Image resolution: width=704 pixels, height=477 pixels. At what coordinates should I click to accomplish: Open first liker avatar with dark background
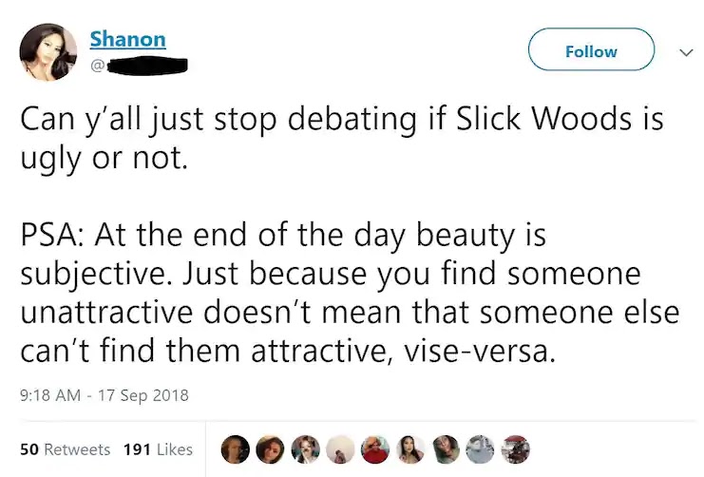point(236,449)
